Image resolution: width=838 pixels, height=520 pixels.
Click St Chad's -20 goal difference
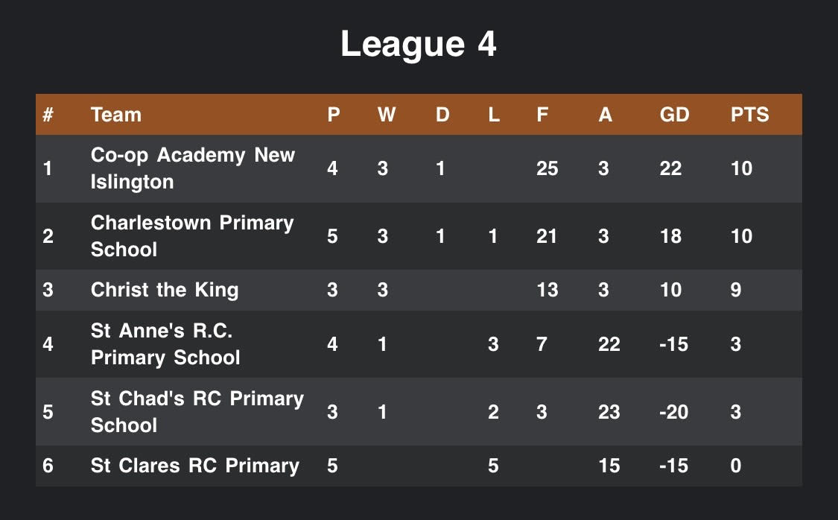(x=673, y=412)
